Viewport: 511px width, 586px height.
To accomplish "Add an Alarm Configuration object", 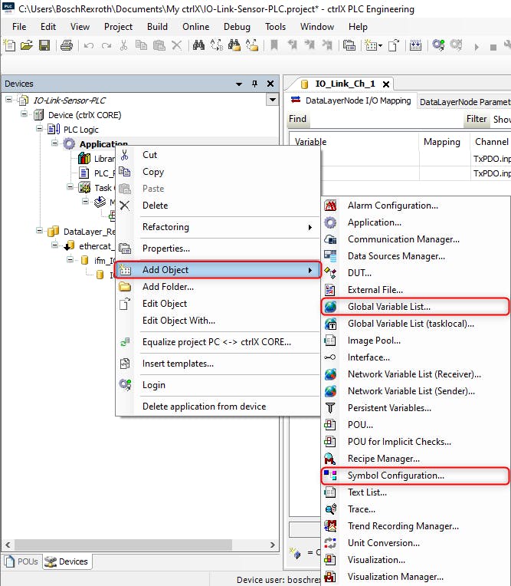I will coord(416,205).
